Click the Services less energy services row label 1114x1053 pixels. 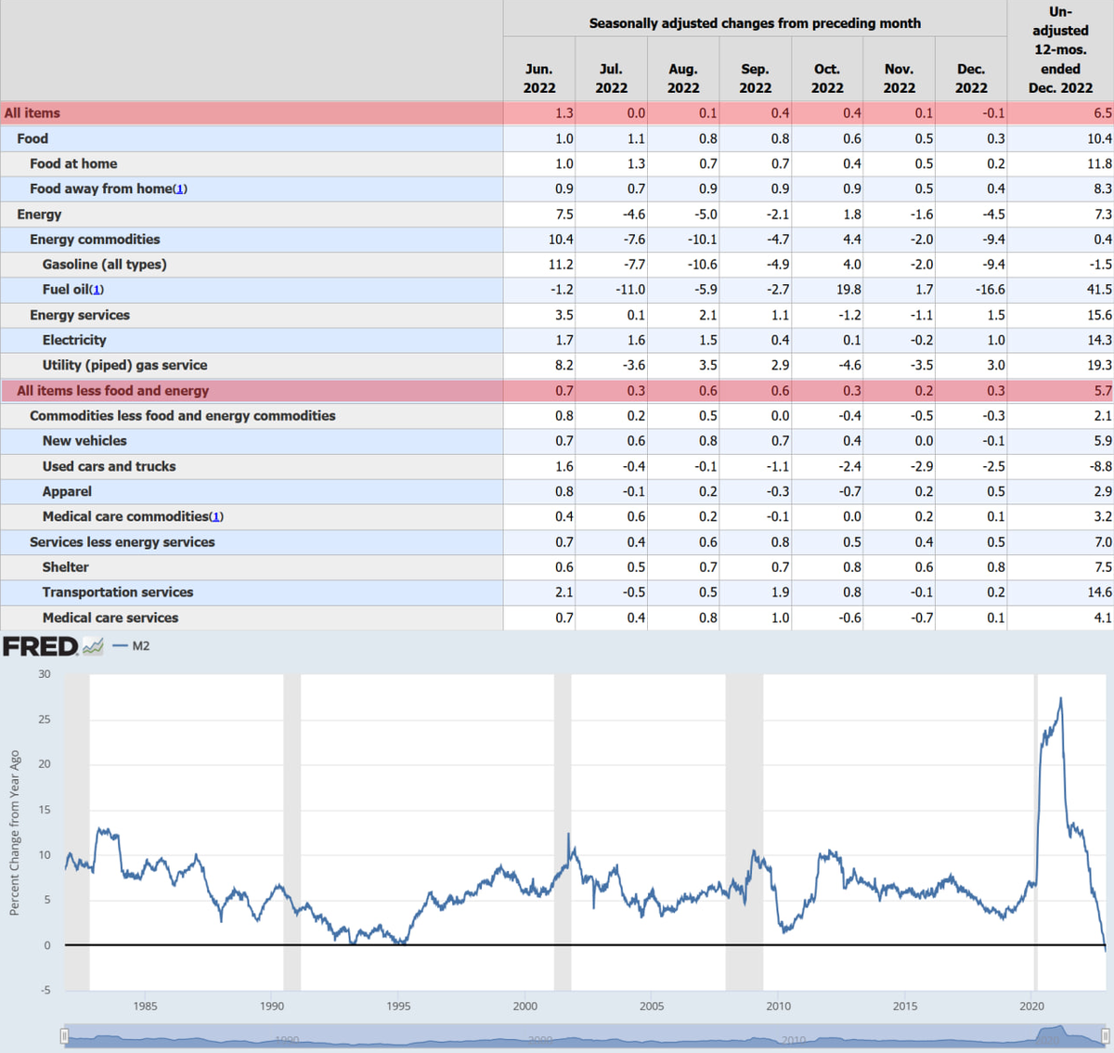coord(122,542)
